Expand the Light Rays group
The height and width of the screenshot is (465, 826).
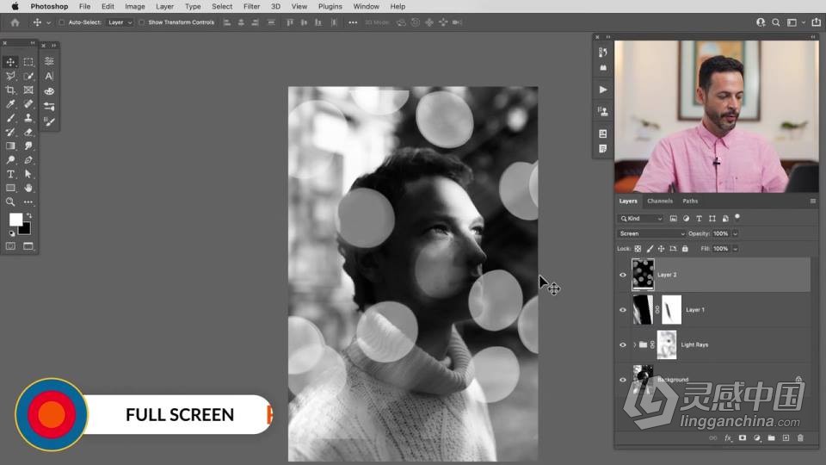(634, 344)
